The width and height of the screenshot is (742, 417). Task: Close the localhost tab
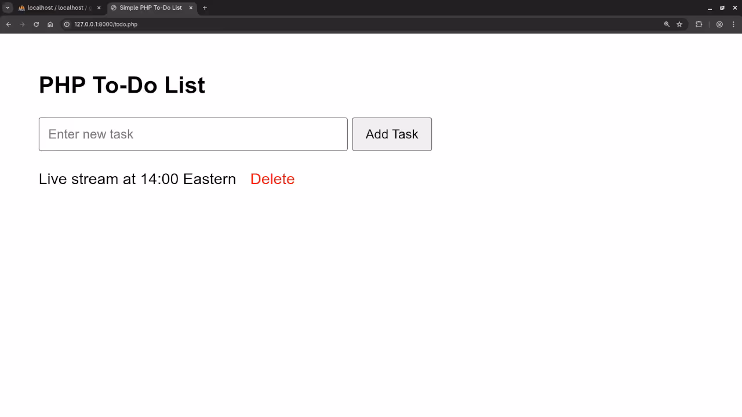(99, 8)
